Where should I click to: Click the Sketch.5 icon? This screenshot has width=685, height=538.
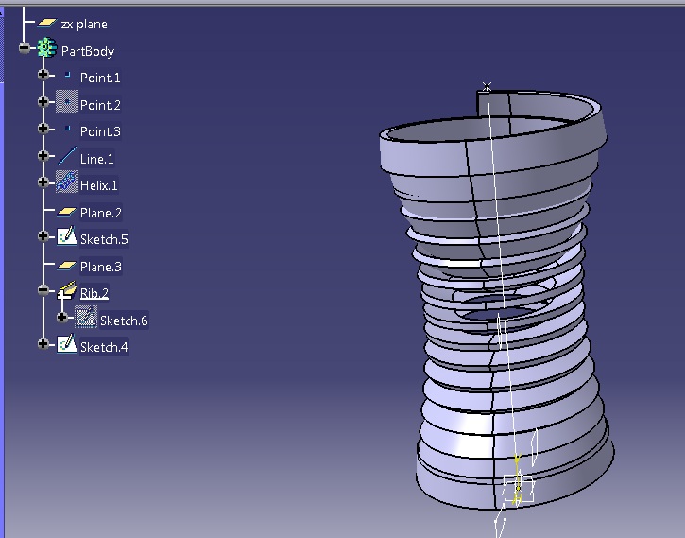(x=67, y=236)
